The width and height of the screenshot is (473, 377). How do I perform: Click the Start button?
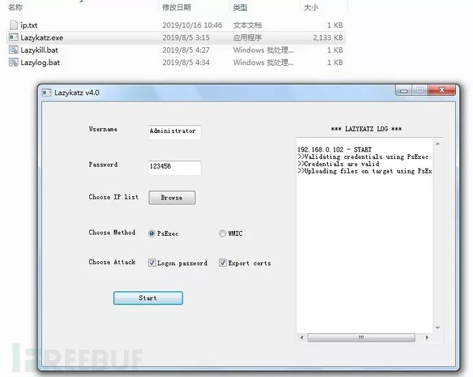point(148,298)
